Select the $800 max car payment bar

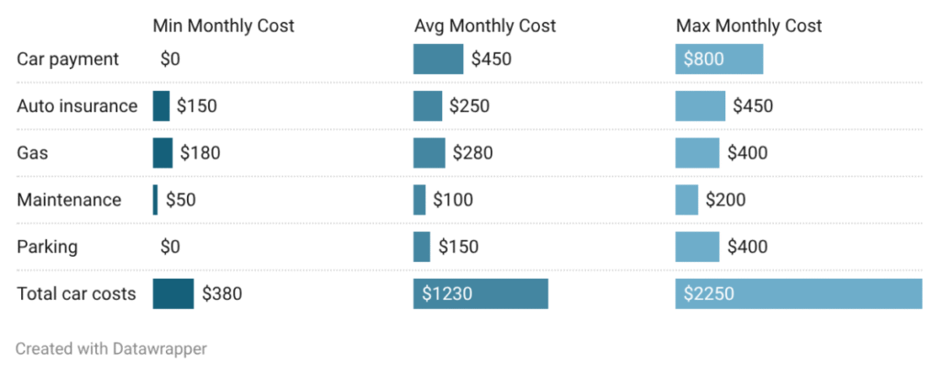coord(719,60)
